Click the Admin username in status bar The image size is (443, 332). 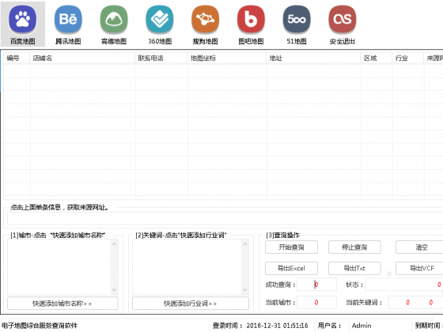click(362, 326)
